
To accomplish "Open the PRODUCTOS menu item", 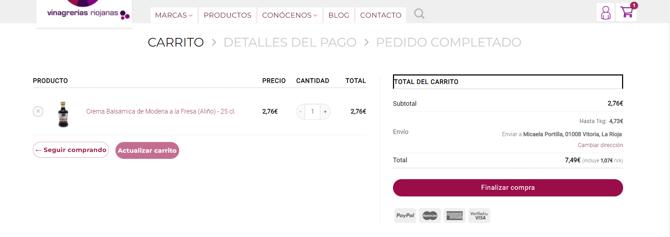I will pos(227,15).
